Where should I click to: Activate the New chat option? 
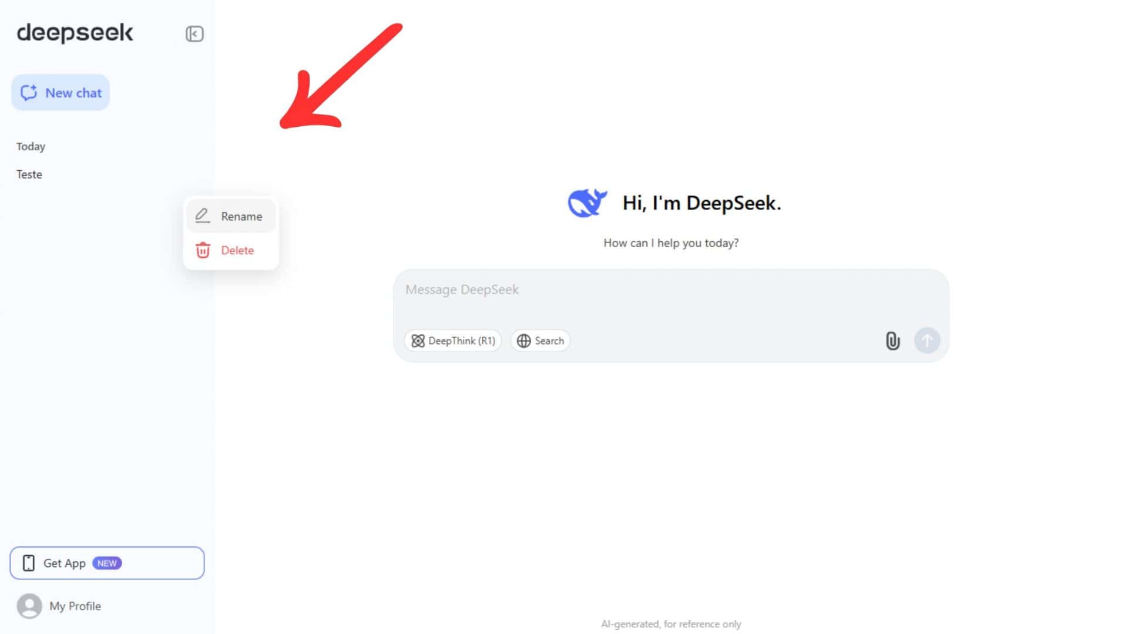click(60, 92)
